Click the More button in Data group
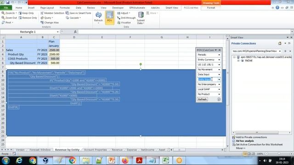This screenshot has width=294, height=165. (152, 13)
